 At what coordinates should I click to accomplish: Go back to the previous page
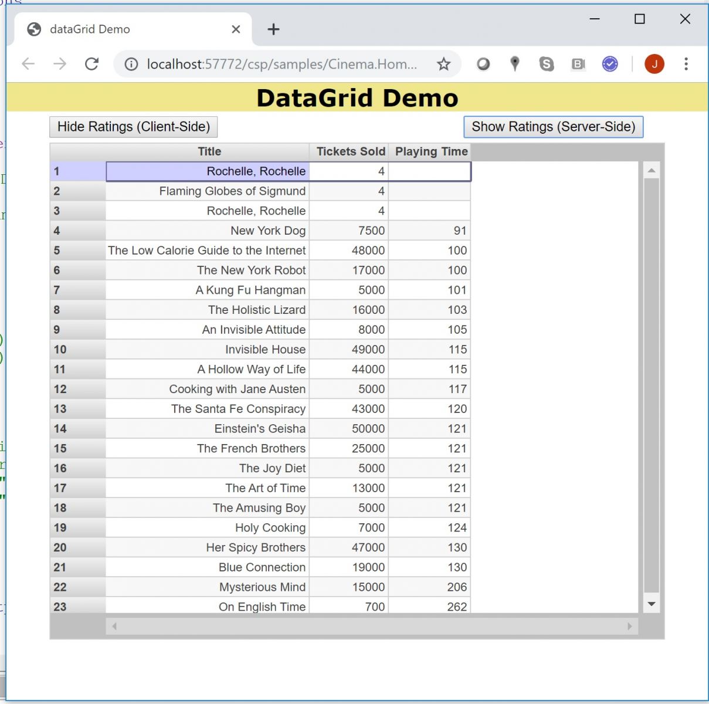coord(28,64)
